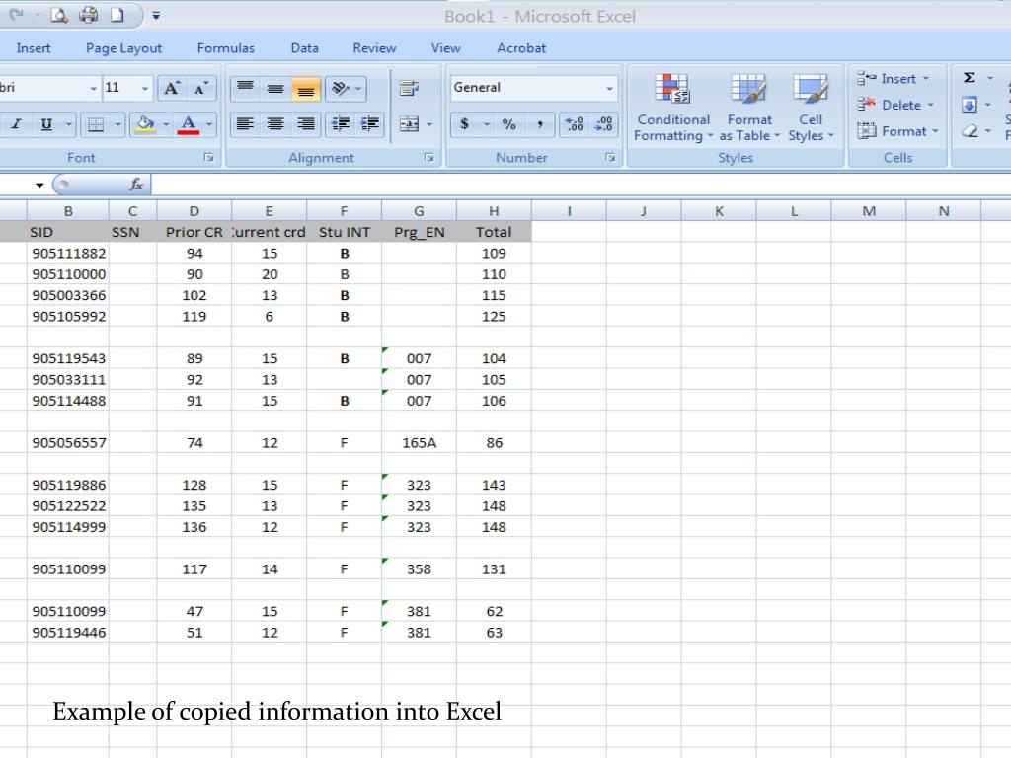Toggle Align Text Right
Viewport: 1011px width, 758px height.
click(306, 123)
